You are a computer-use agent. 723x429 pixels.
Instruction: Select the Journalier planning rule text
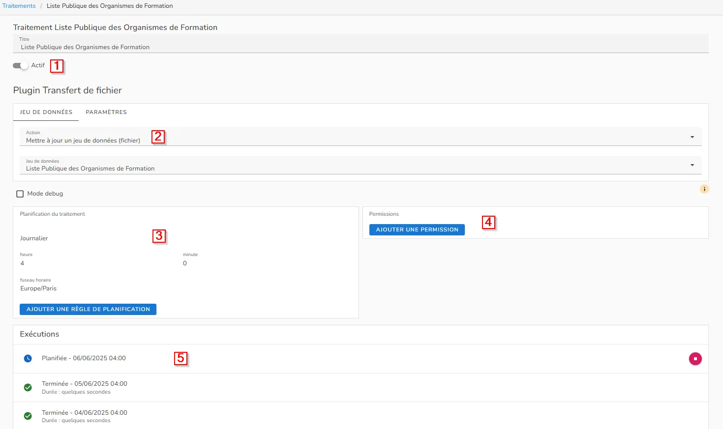[x=34, y=238]
